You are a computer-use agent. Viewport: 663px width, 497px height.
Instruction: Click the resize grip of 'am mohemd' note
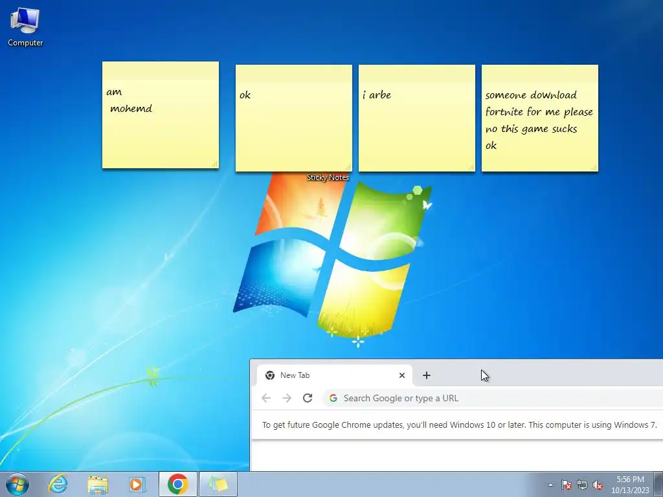tap(215, 164)
